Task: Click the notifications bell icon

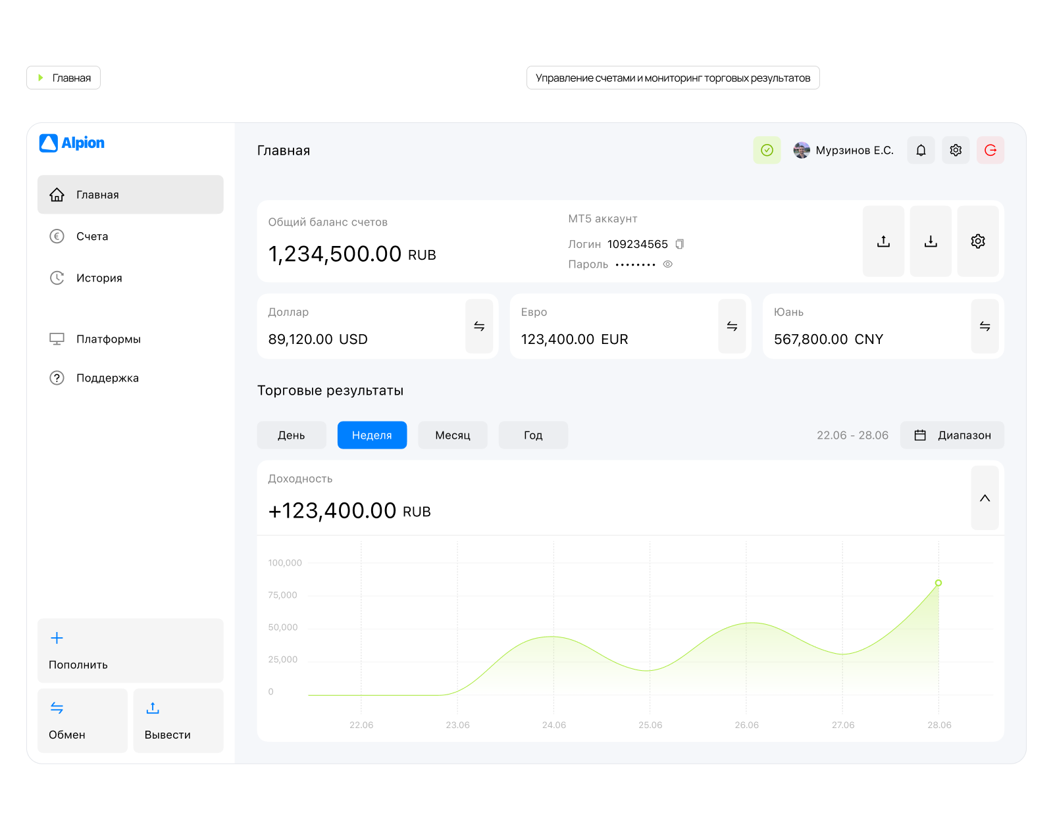Action: [921, 151]
